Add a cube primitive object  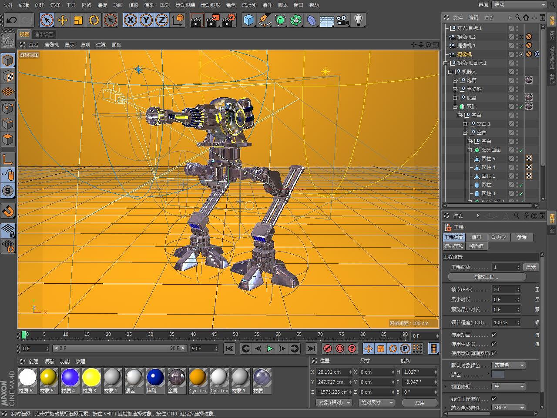[248, 20]
